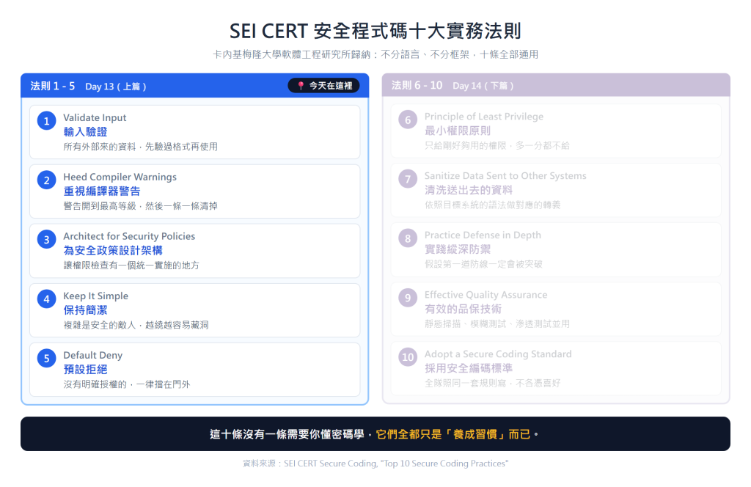Click 所有外部來的資料 description line
The image size is (751, 487).
140,147
